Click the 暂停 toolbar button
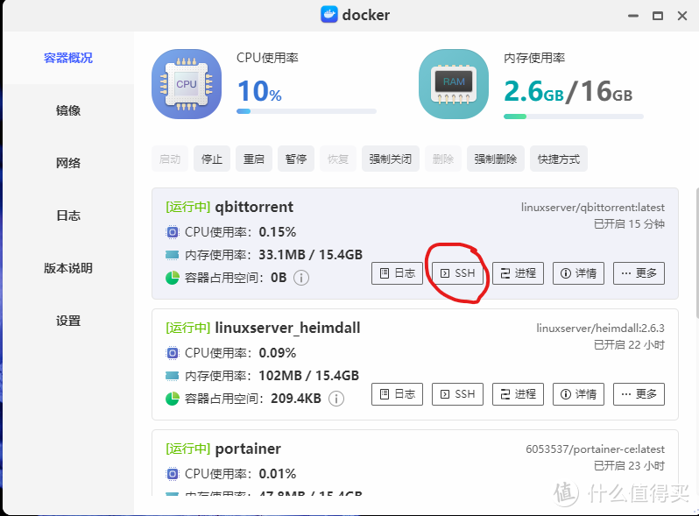The height and width of the screenshot is (516, 699). click(x=296, y=159)
